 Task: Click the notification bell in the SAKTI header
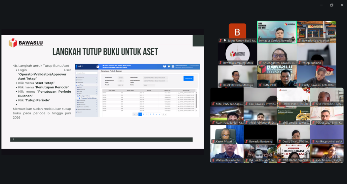click(x=169, y=66)
